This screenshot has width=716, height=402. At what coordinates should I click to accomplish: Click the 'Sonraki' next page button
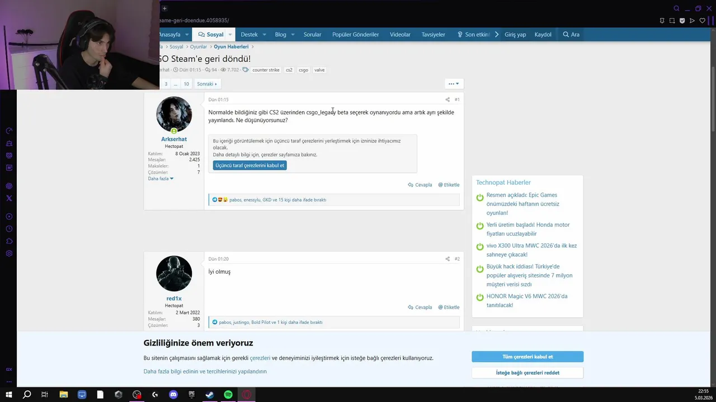point(206,84)
